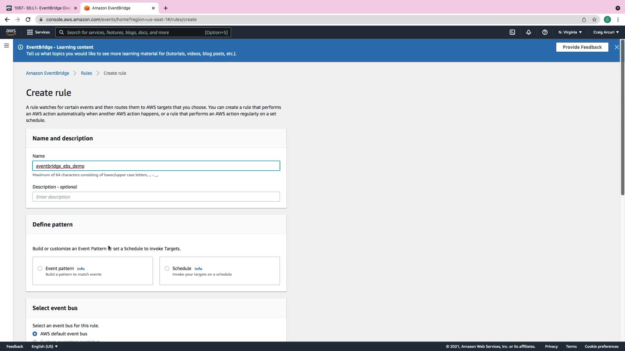The width and height of the screenshot is (625, 351).
Task: Open the hamburger side navigation menu
Action: (x=7, y=46)
